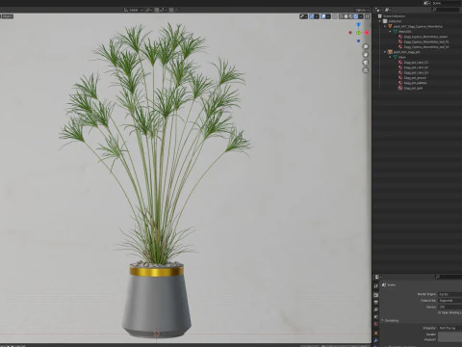The width and height of the screenshot is (462, 347).
Task: Open the proportional editing falloff menu
Action: 176,10
